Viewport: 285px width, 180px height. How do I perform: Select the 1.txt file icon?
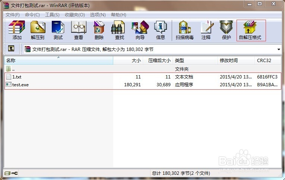coord(9,77)
